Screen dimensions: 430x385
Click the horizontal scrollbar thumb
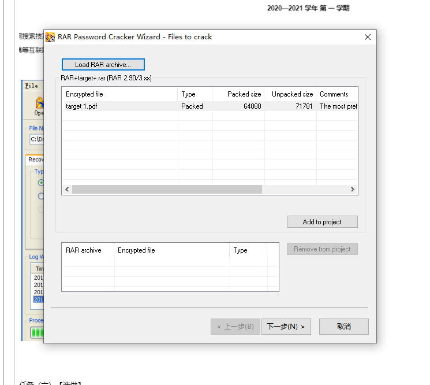pos(167,189)
